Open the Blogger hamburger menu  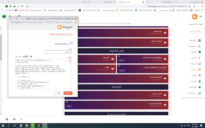201,17
